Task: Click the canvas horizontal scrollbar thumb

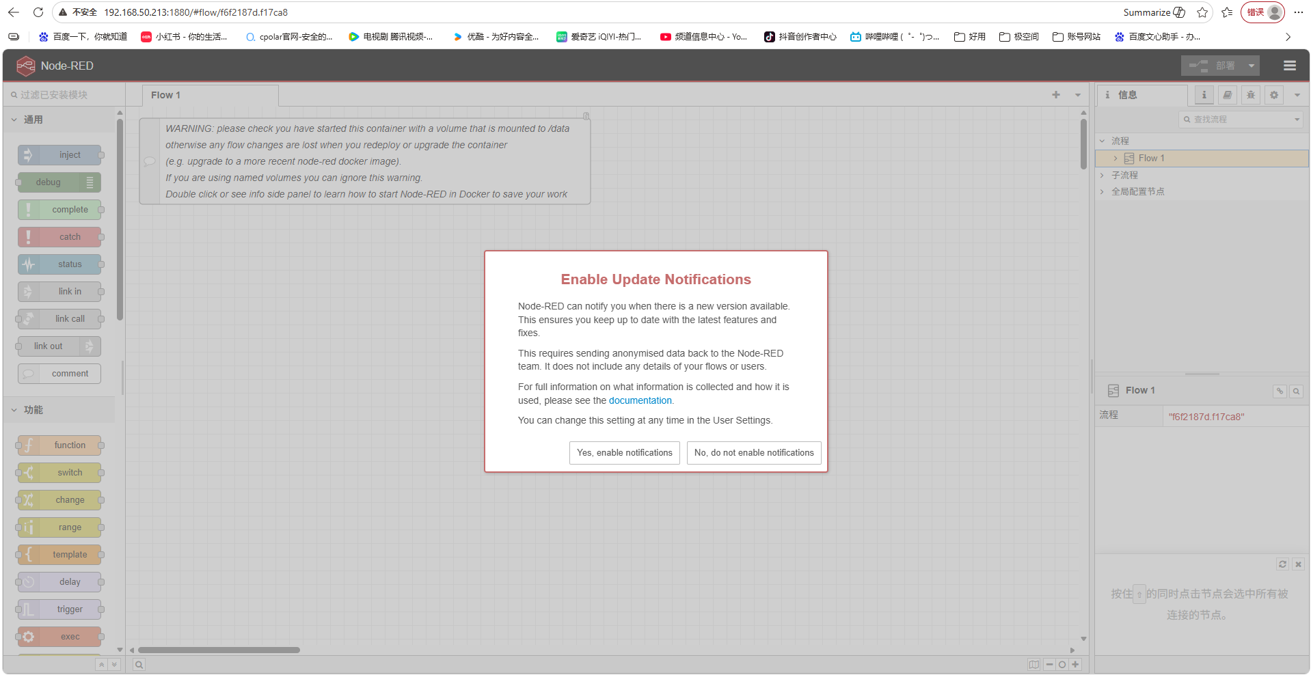Action: coord(219,650)
